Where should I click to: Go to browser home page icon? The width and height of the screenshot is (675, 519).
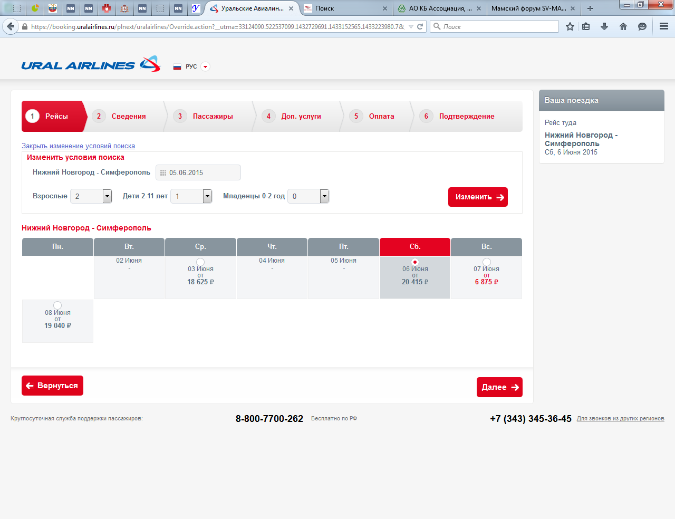click(623, 26)
